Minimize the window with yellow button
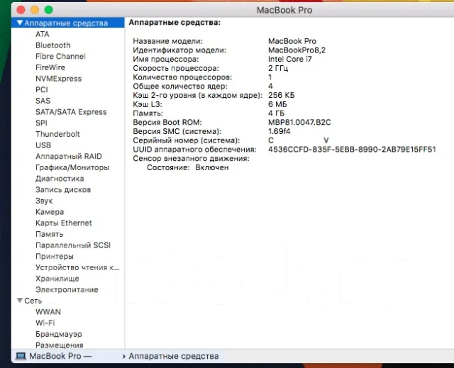The image size is (454, 368). coord(35,10)
